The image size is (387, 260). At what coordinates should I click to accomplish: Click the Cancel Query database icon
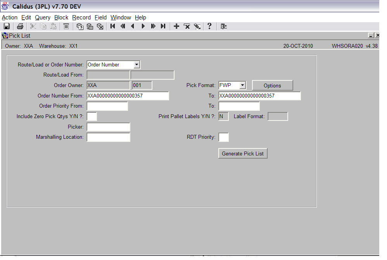click(x=100, y=26)
